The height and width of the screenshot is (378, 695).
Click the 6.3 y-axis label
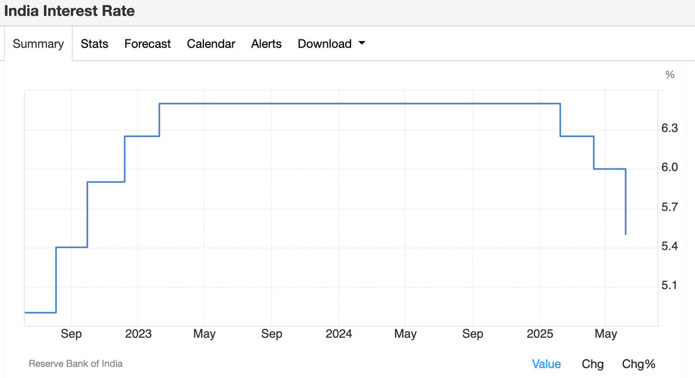pos(670,129)
